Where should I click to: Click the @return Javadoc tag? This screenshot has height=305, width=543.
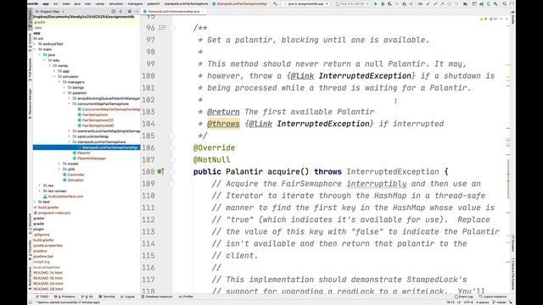(223, 112)
